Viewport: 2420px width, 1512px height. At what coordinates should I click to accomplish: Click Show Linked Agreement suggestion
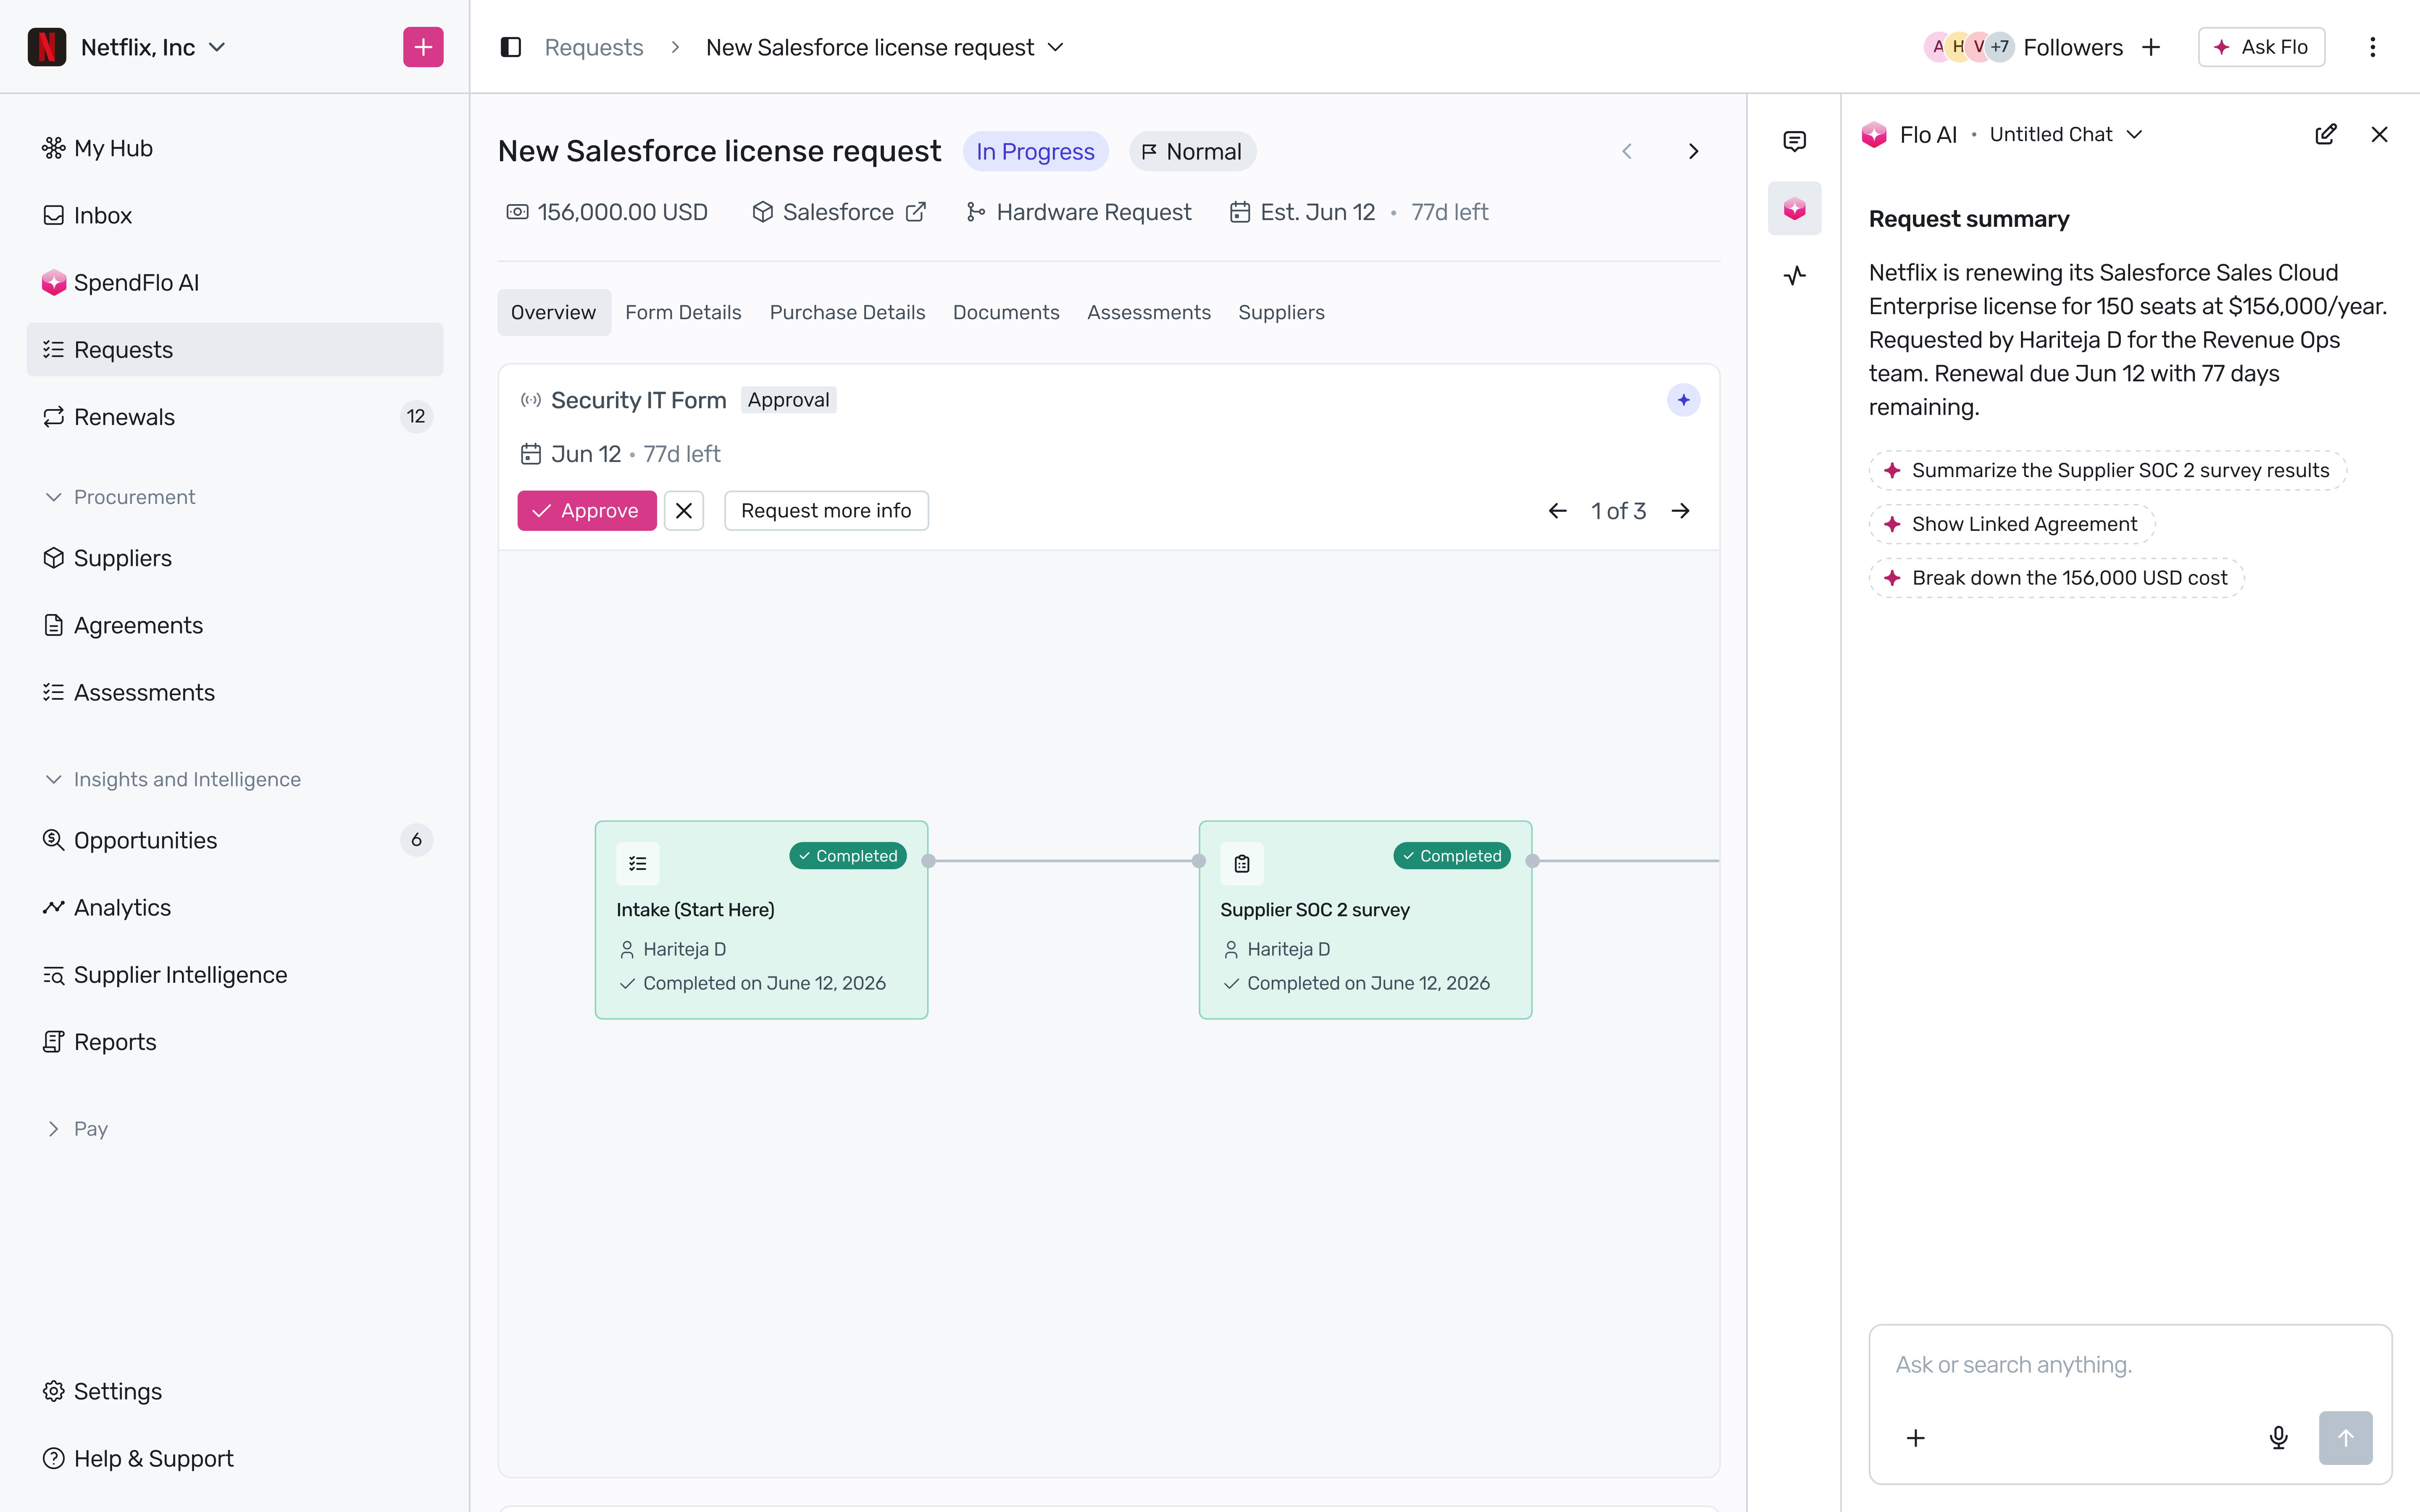2011,524
